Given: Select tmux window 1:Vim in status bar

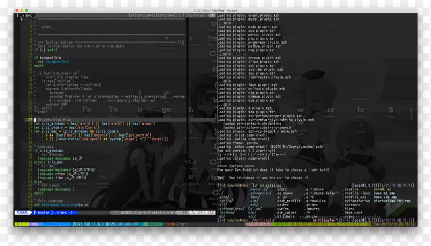Looking at the screenshot, I should click(170, 224).
